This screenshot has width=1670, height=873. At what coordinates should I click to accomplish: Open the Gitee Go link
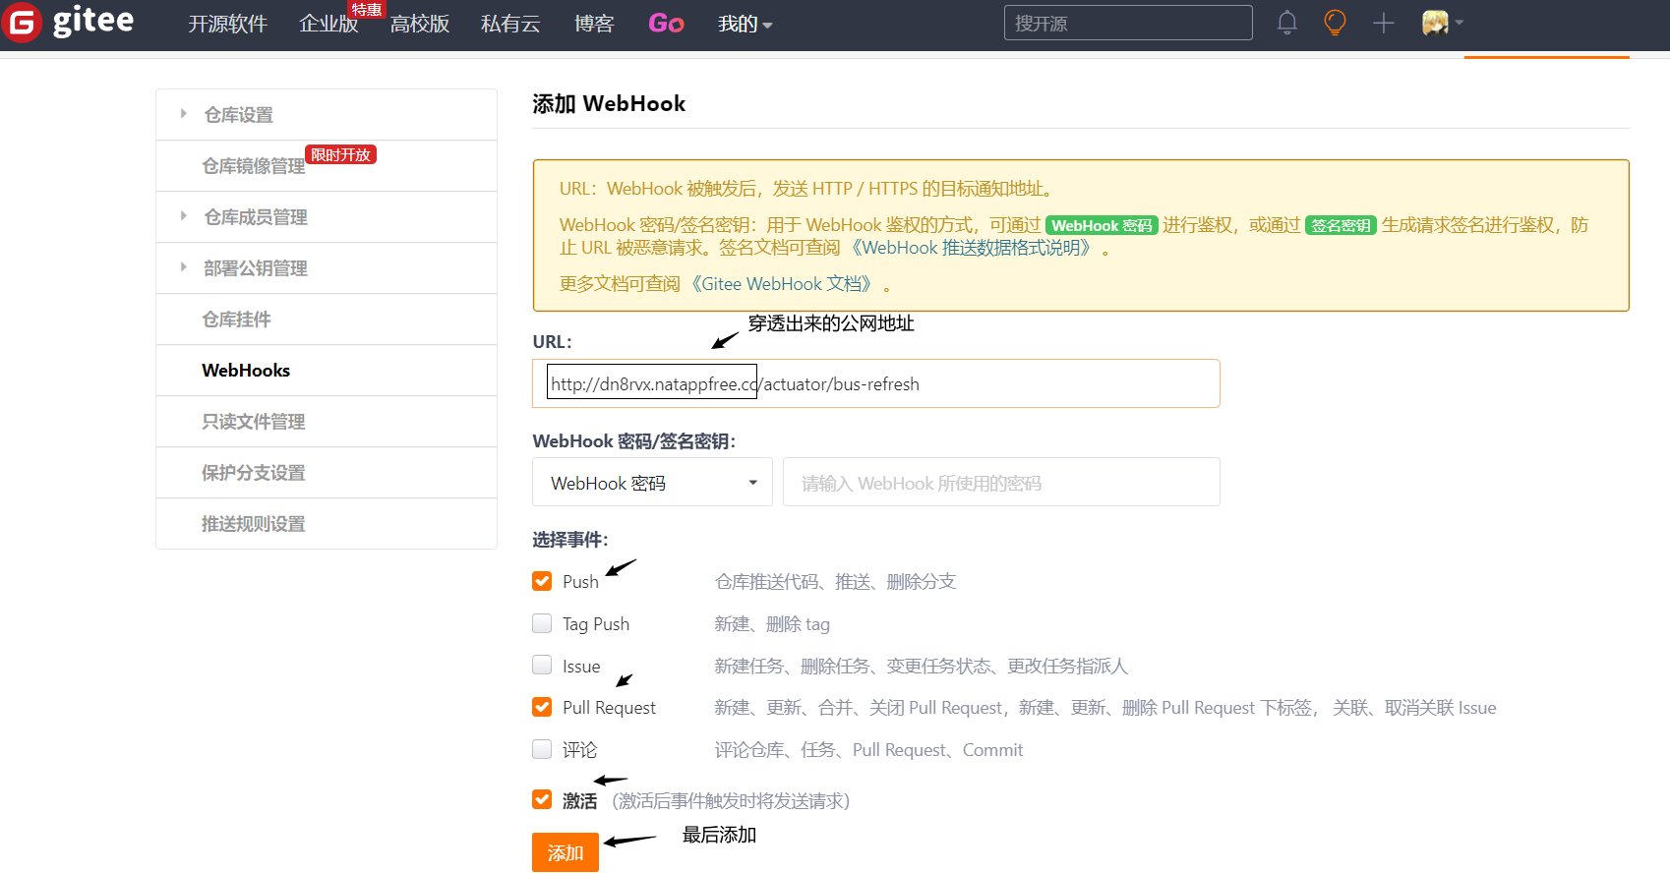tap(666, 24)
